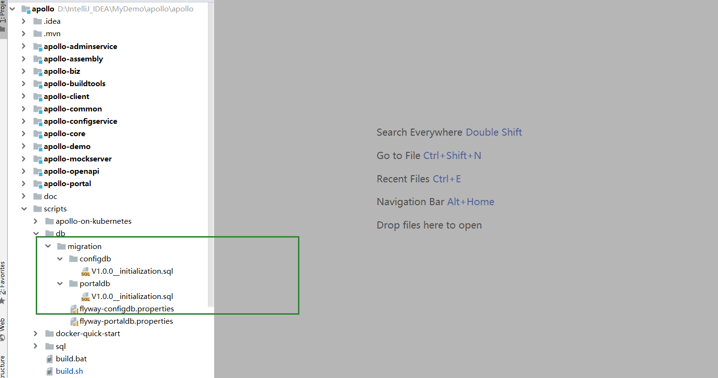Viewport: 718px width, 378px height.
Task: Expand the apollo-configservice module arrow
Action: (x=23, y=121)
